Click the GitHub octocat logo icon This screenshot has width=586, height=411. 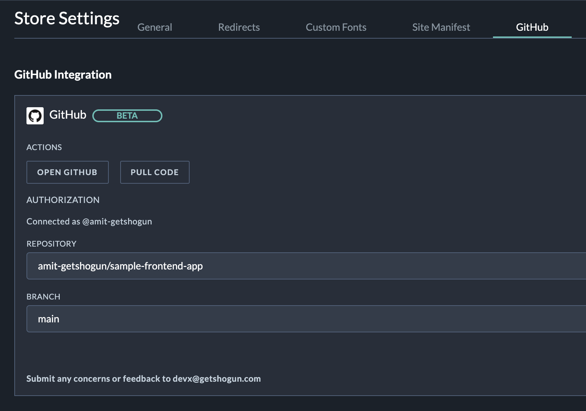tap(35, 116)
